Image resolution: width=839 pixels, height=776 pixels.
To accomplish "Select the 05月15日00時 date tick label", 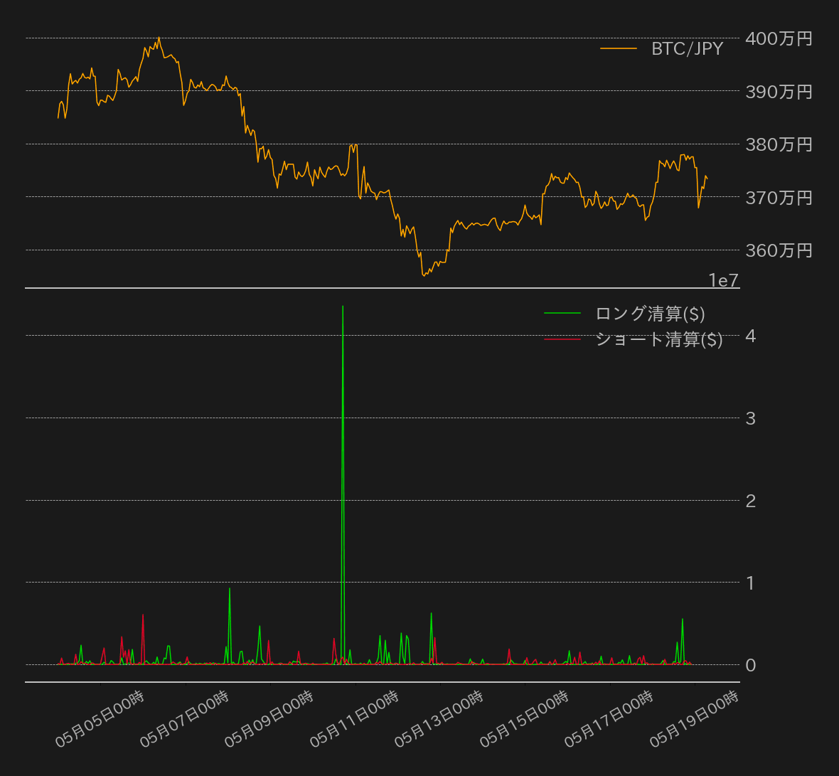I will click(x=524, y=718).
